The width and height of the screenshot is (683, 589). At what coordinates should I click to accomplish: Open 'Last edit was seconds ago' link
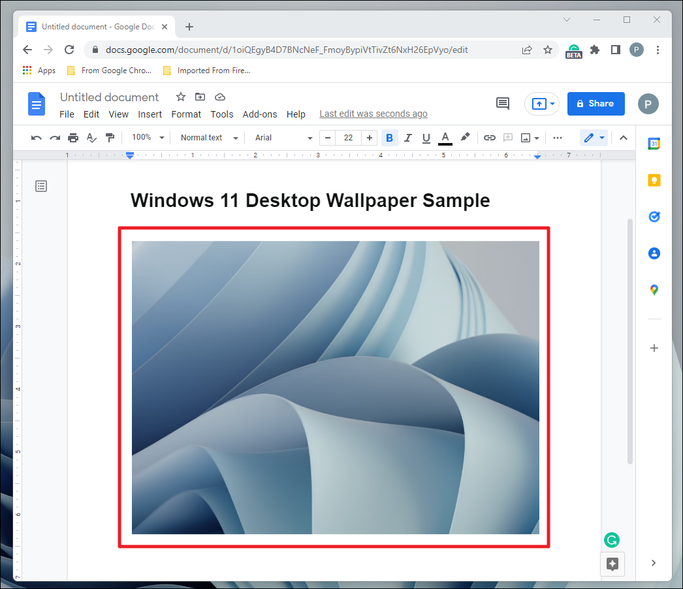[x=373, y=114]
